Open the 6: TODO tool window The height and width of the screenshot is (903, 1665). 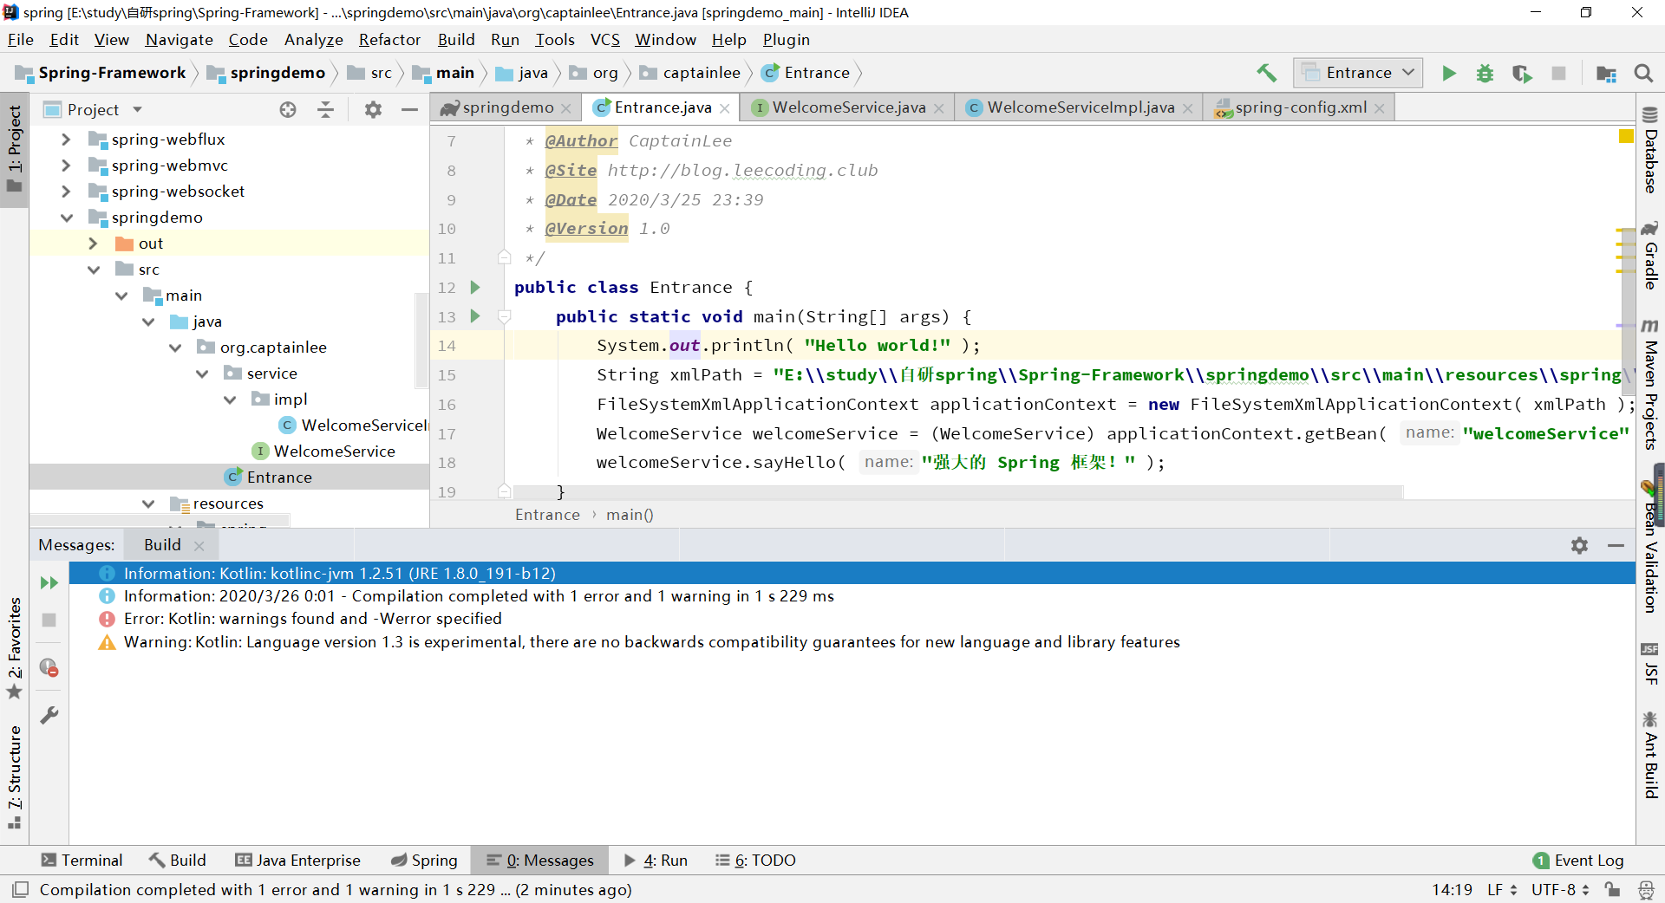click(x=755, y=860)
